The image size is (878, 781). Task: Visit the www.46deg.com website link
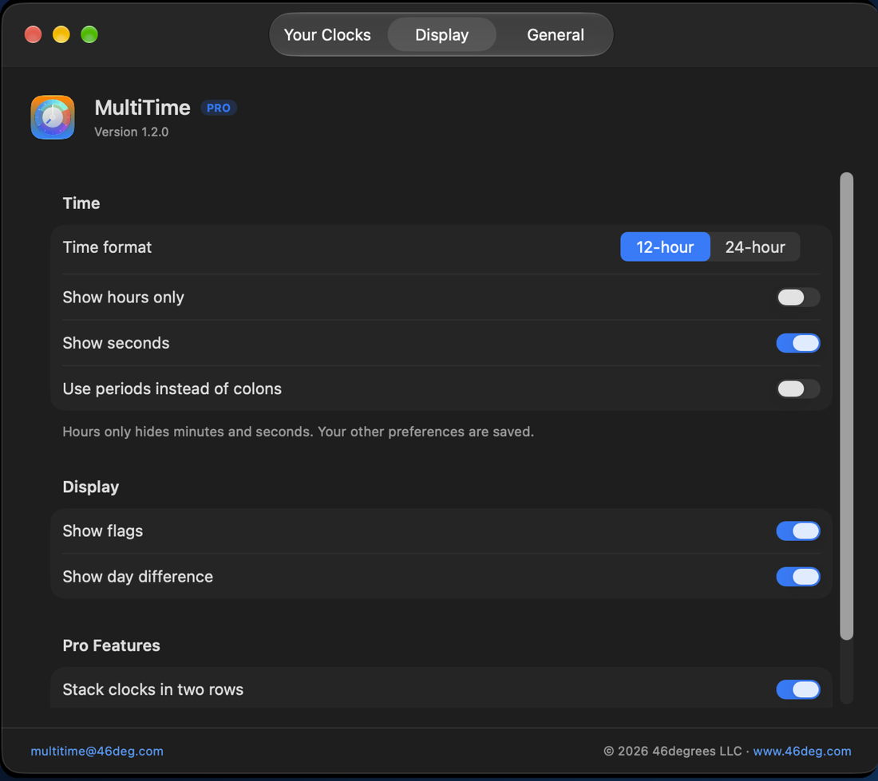[802, 751]
